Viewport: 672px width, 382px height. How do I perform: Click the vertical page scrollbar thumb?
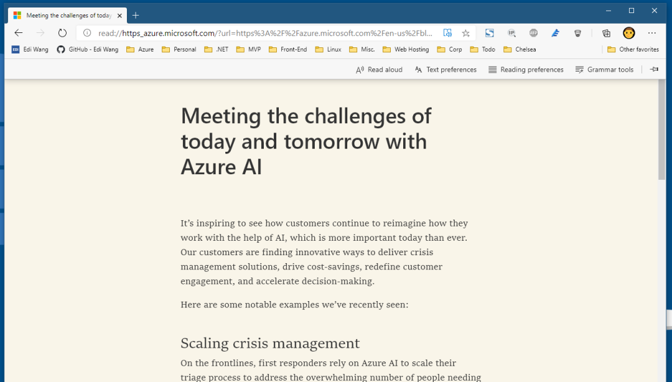[662, 129]
